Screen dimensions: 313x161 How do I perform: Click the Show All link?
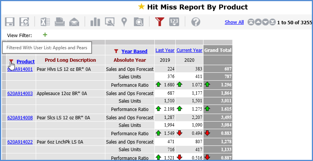pyautogui.click(x=234, y=22)
